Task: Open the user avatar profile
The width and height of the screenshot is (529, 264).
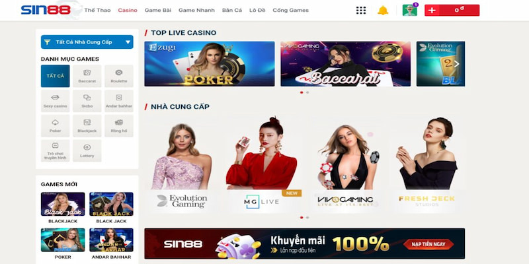Action: (409, 10)
